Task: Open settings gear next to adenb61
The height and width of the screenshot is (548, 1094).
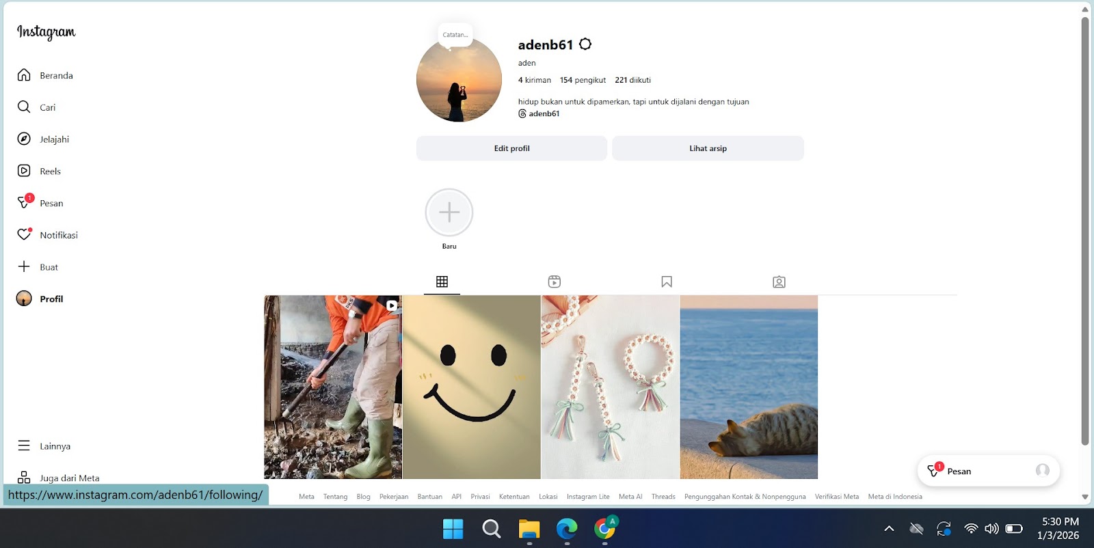Action: tap(585, 44)
